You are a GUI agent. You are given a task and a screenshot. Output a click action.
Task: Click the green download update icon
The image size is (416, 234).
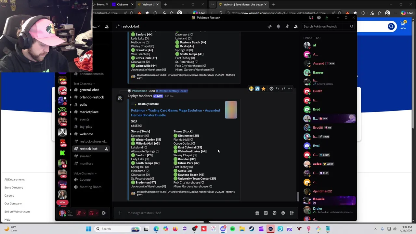[327, 18]
